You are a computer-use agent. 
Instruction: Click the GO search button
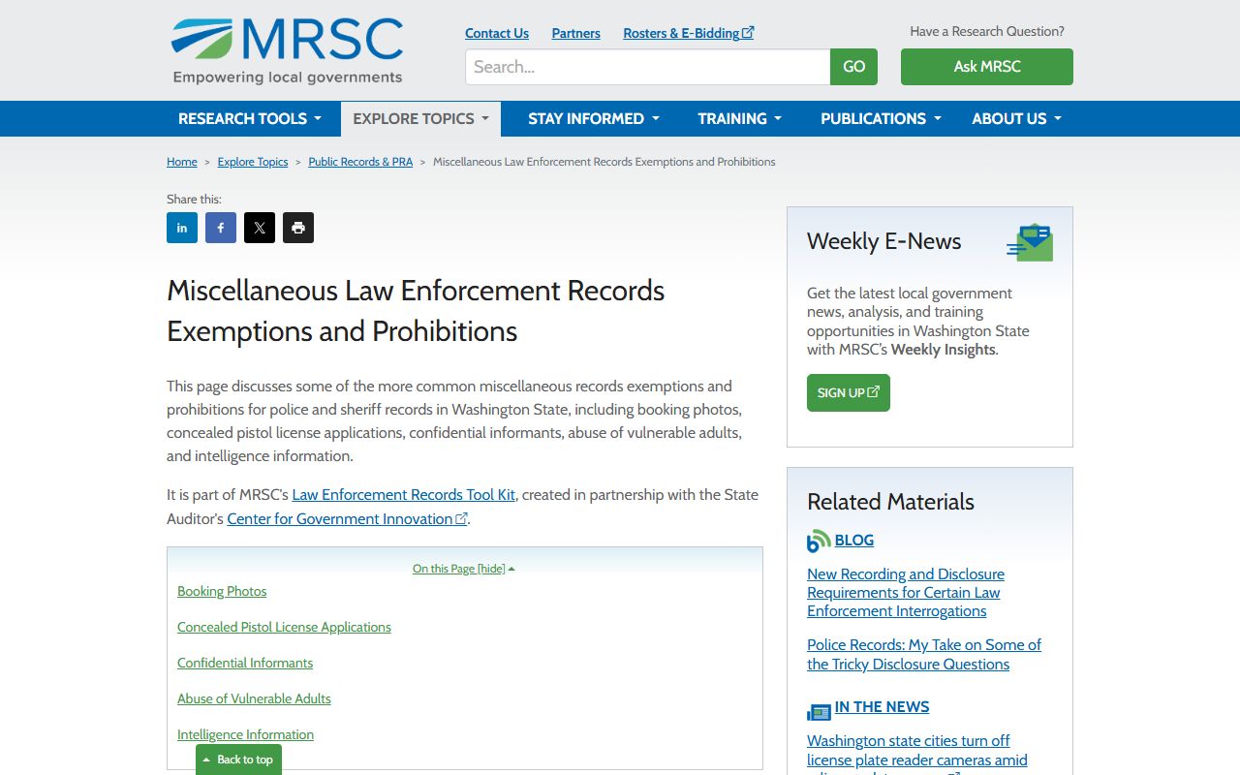[x=853, y=67]
